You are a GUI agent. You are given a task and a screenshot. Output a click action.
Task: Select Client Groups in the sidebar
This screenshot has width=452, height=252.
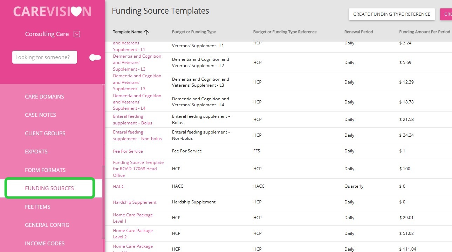click(45, 134)
